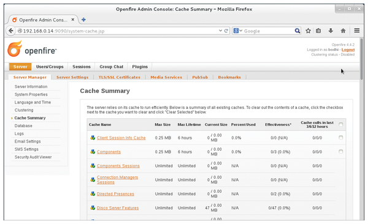Check the Client Session Info Cache checkbox

(x=341, y=138)
